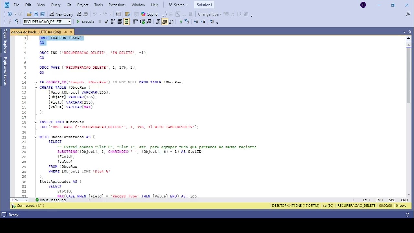Click the Change Connection plug icon

(16, 22)
